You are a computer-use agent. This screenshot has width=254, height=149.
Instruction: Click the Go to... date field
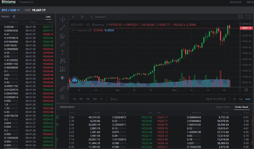(x=114, y=99)
